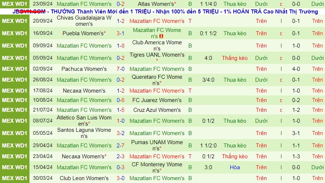Click FC Juarez Women's team name

pos(157,100)
